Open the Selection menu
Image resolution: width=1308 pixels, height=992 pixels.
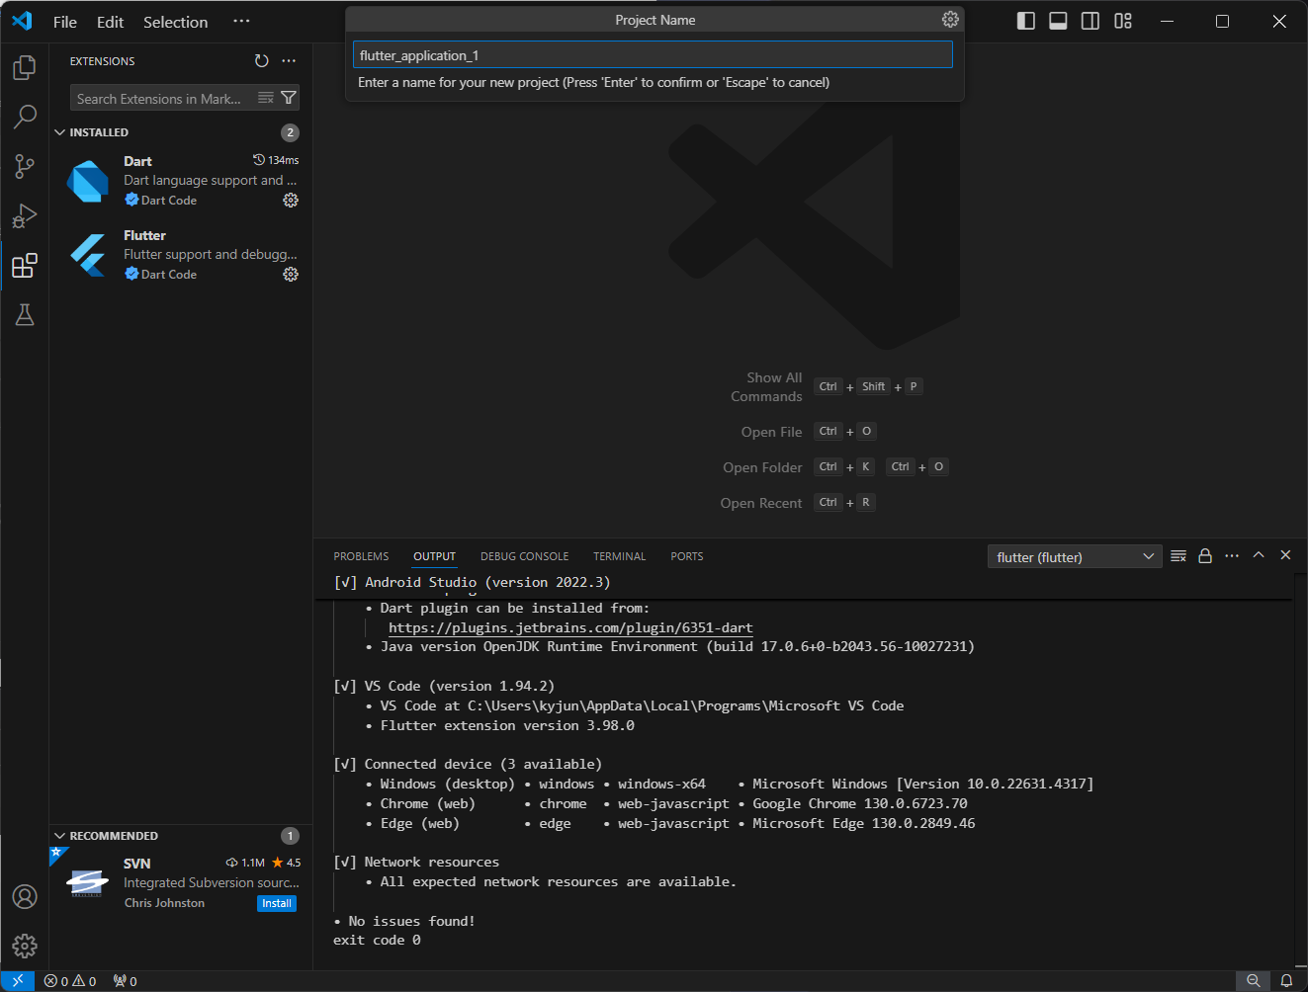point(175,22)
